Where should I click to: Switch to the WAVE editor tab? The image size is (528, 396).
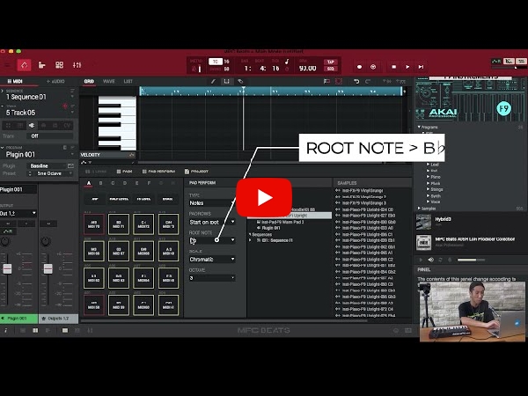pyautogui.click(x=109, y=82)
